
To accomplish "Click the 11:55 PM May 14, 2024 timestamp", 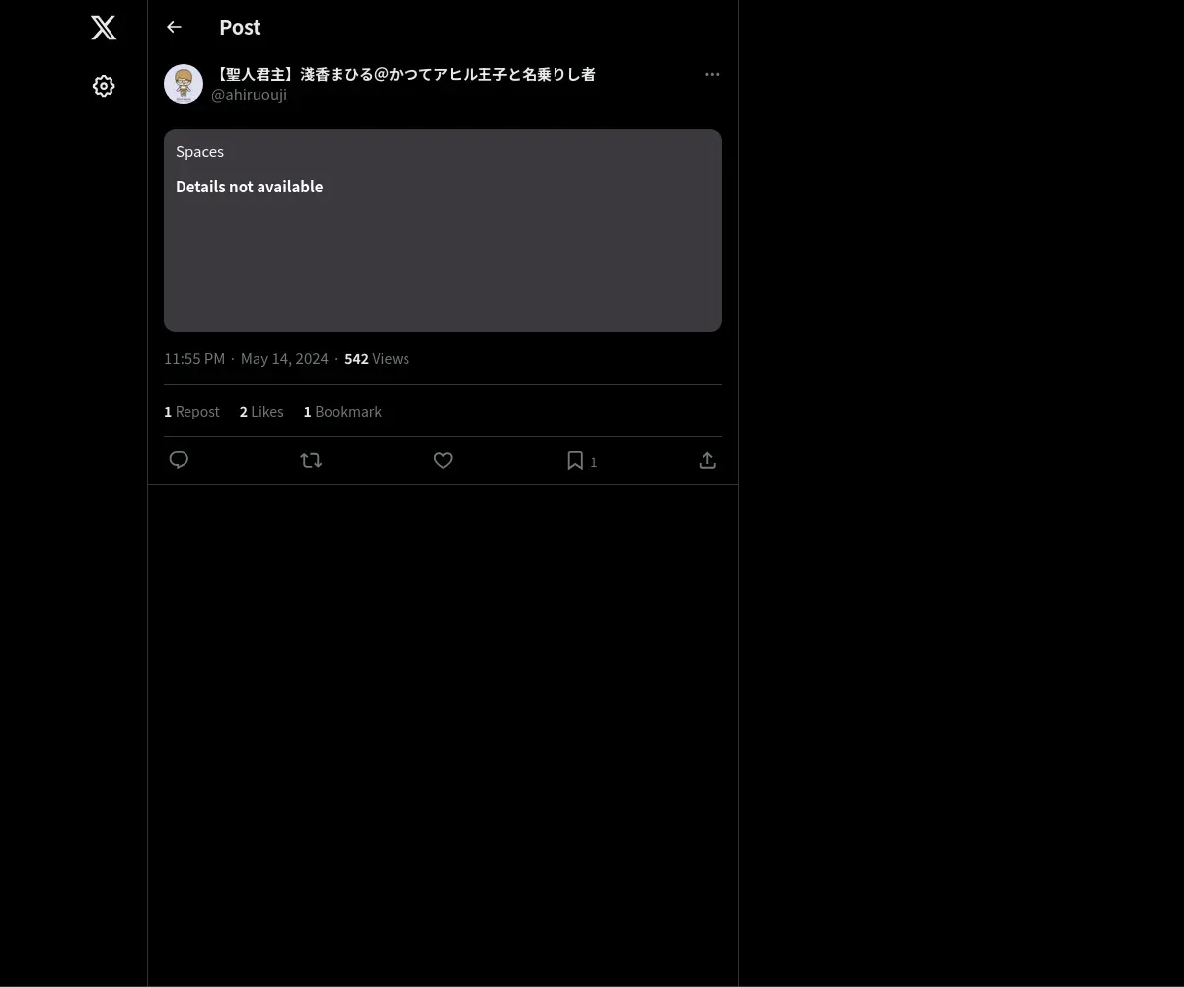I will pyautogui.click(x=246, y=358).
